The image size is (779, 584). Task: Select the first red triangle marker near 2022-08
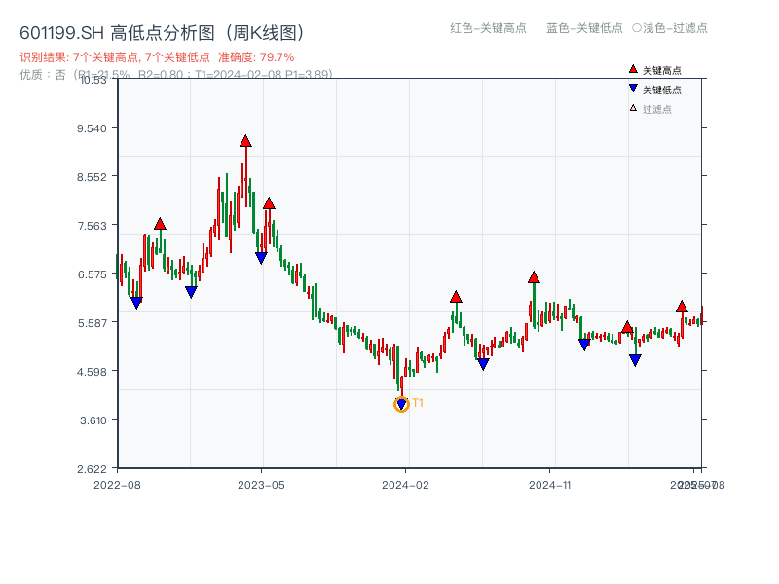pyautogui.click(x=159, y=223)
